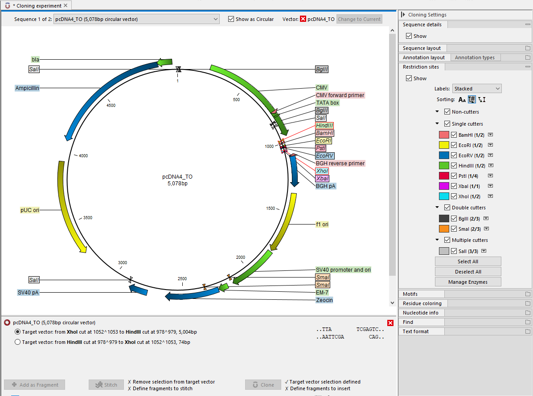Collapse the Cloning Settings side panel
This screenshot has width=533, height=396.
click(403, 15)
